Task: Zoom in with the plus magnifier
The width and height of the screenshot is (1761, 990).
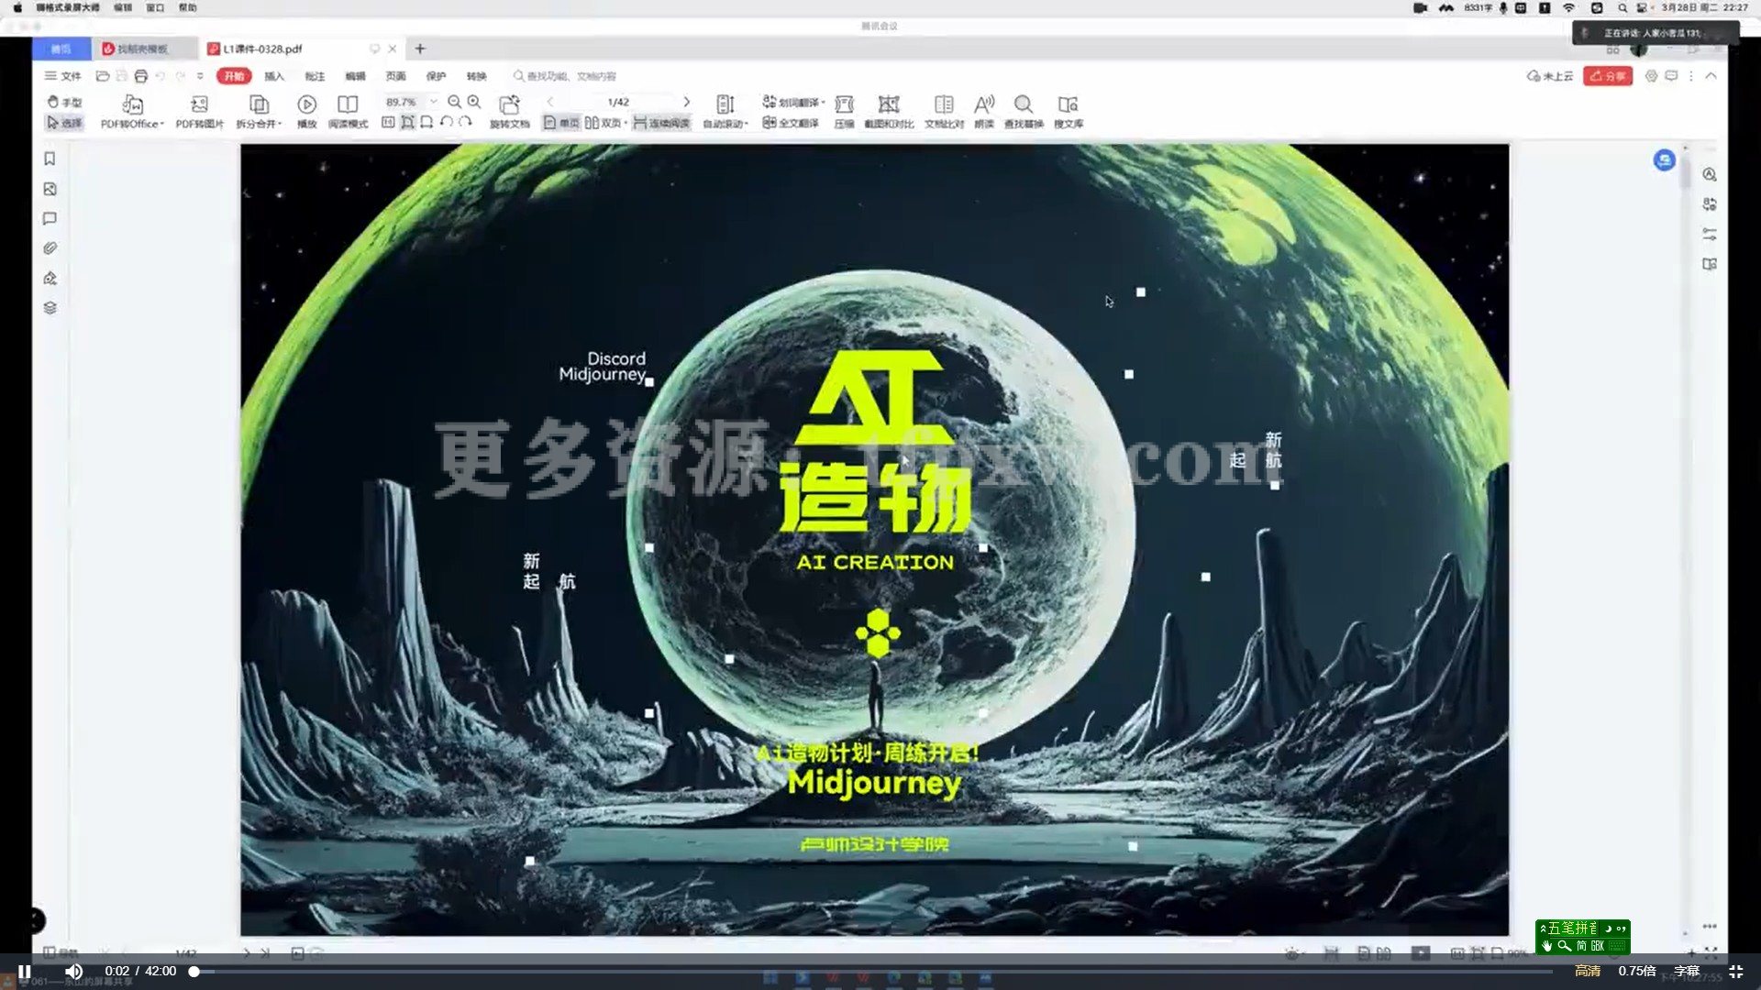Action: coord(474,102)
